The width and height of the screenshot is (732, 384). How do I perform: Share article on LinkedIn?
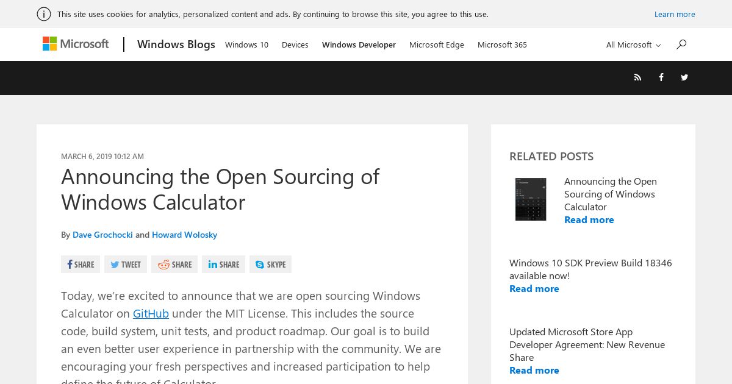pos(223,265)
